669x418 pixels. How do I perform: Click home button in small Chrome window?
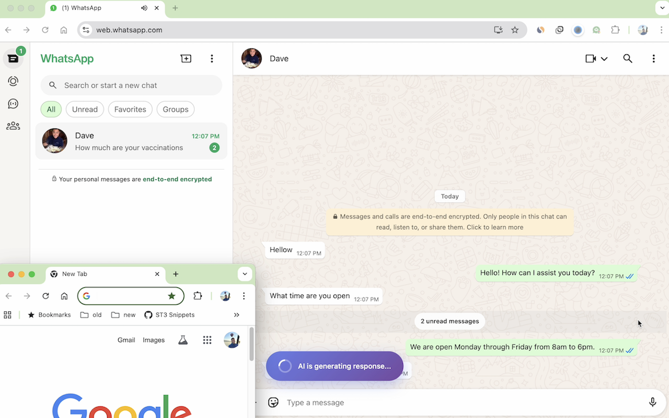(64, 296)
